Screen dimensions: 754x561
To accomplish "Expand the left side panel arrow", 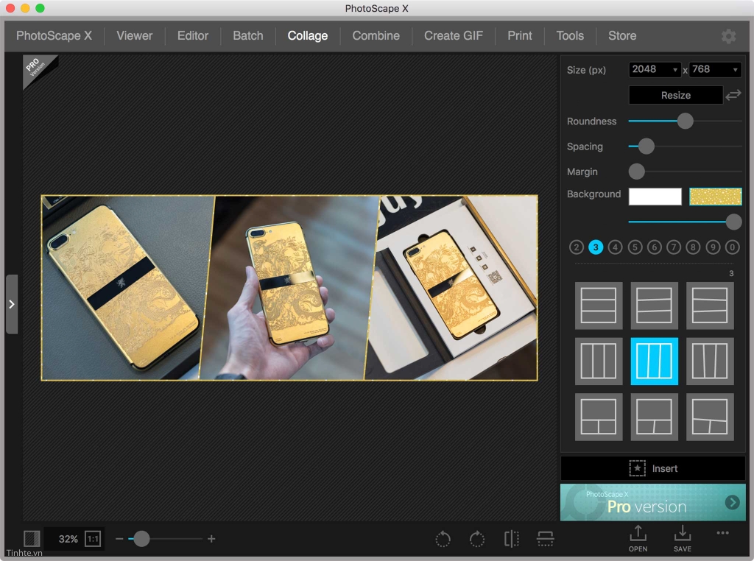I will pyautogui.click(x=12, y=304).
